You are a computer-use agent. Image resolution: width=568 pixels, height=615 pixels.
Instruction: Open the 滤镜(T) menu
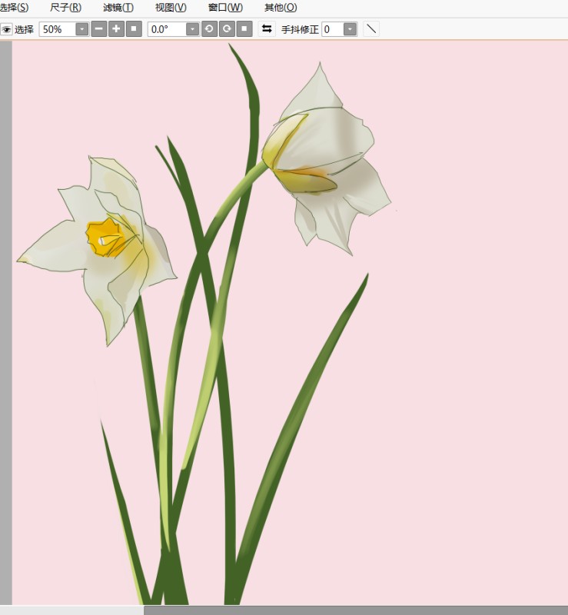click(x=118, y=8)
